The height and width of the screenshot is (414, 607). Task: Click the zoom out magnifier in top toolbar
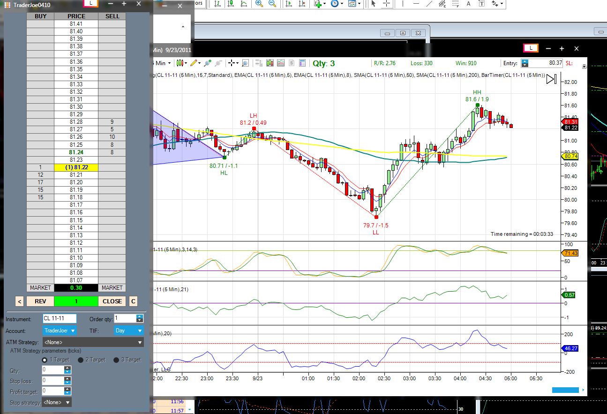[272, 4]
